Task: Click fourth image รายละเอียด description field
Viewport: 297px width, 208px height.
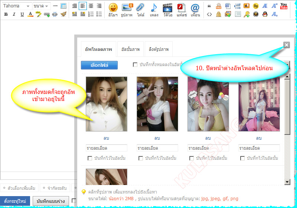Action: tap(259, 148)
